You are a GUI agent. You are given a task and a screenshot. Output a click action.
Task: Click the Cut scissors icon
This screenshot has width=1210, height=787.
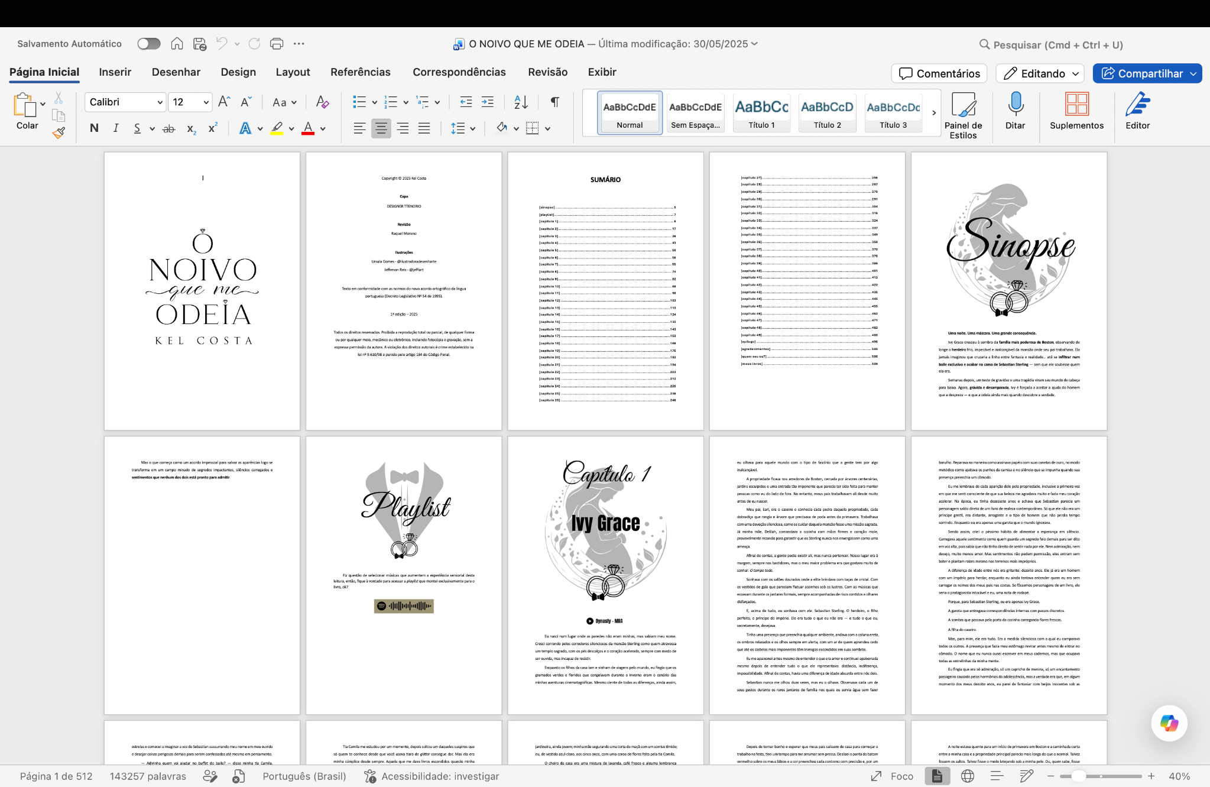click(59, 98)
